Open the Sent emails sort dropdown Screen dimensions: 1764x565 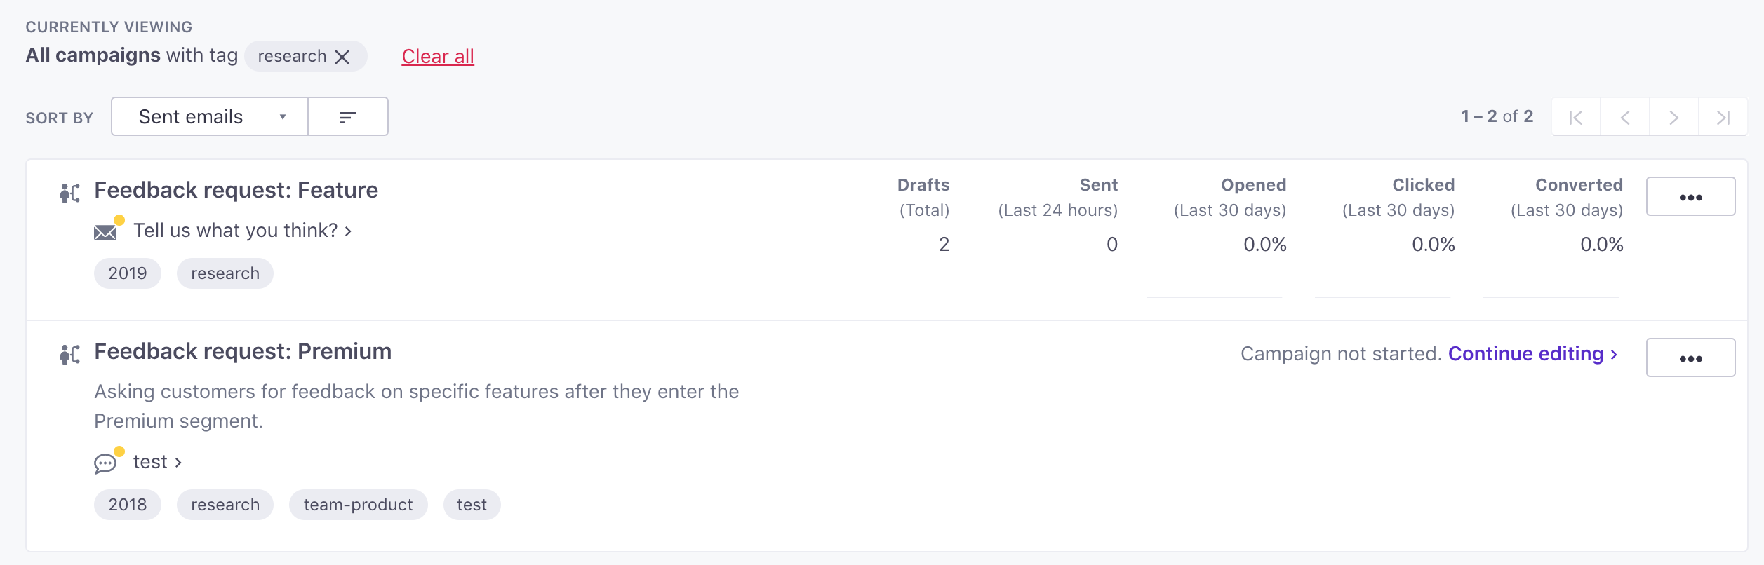(x=210, y=117)
